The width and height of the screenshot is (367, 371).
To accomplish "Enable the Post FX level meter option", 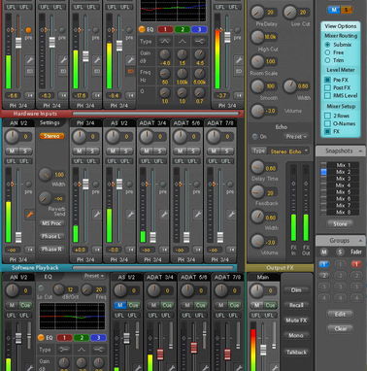I will coord(327,87).
